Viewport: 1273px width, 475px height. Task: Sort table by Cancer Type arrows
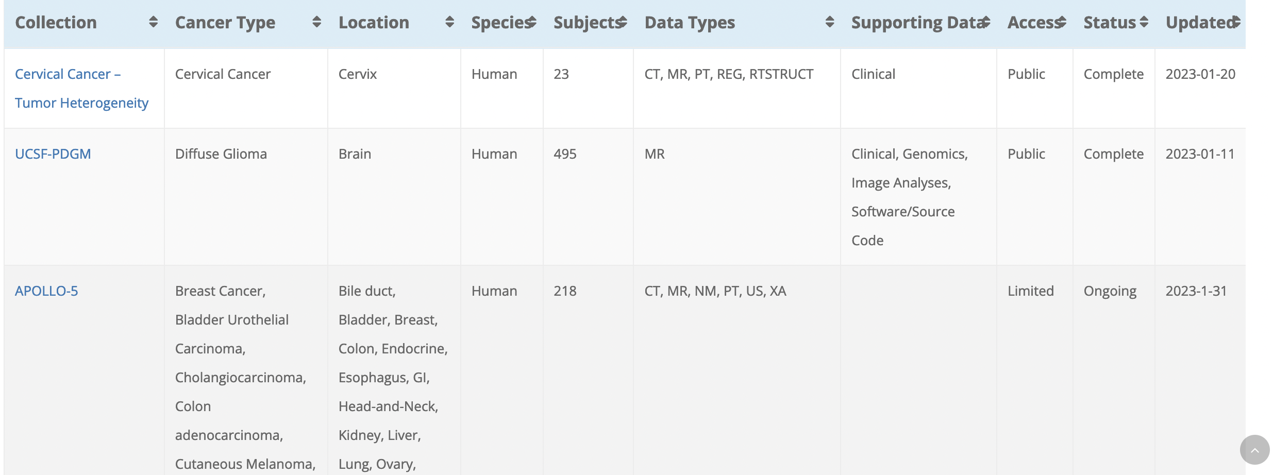pos(316,22)
